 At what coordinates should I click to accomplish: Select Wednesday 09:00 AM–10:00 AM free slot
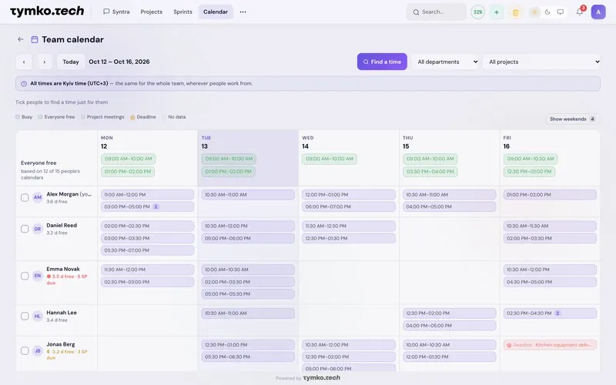(330, 159)
